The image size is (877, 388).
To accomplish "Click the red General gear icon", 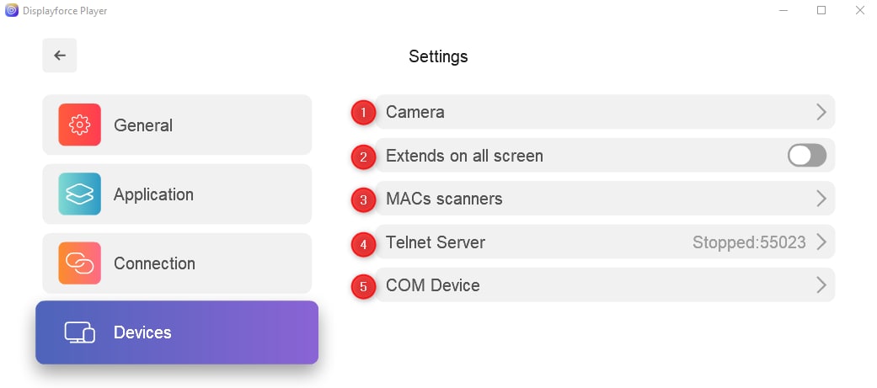I will [x=79, y=125].
